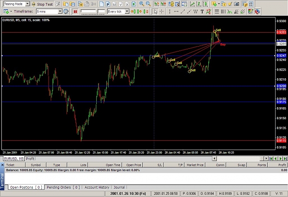Open the Every tick step dropdown
The height and width of the screenshot is (197, 288).
pyautogui.click(x=127, y=12)
